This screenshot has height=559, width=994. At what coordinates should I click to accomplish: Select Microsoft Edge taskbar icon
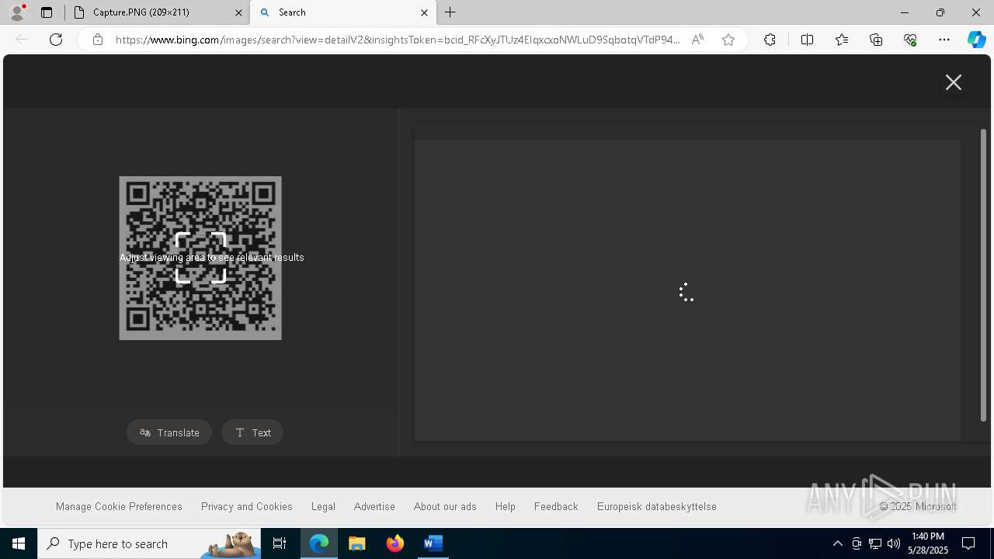pyautogui.click(x=319, y=543)
